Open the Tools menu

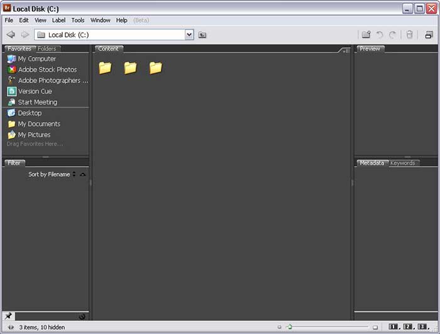click(78, 20)
